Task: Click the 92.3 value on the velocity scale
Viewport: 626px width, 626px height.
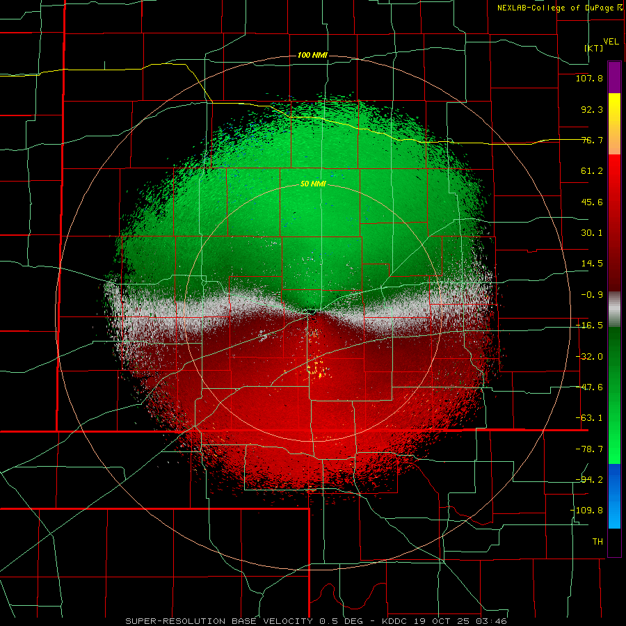Action: coord(592,109)
